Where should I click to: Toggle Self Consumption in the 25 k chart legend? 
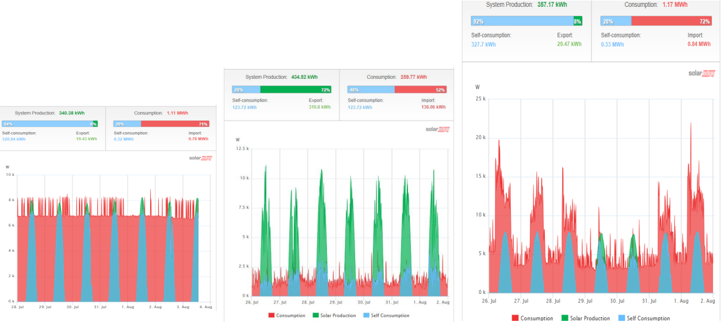pos(643,318)
